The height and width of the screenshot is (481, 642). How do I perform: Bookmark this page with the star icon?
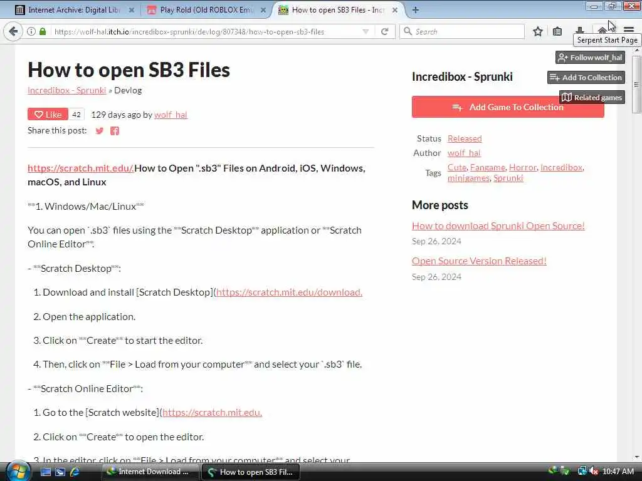pos(537,31)
